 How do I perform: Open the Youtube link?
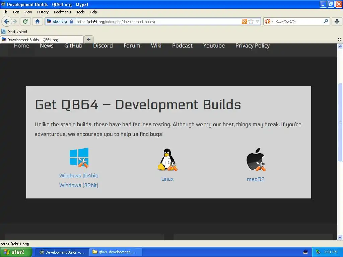(x=214, y=46)
